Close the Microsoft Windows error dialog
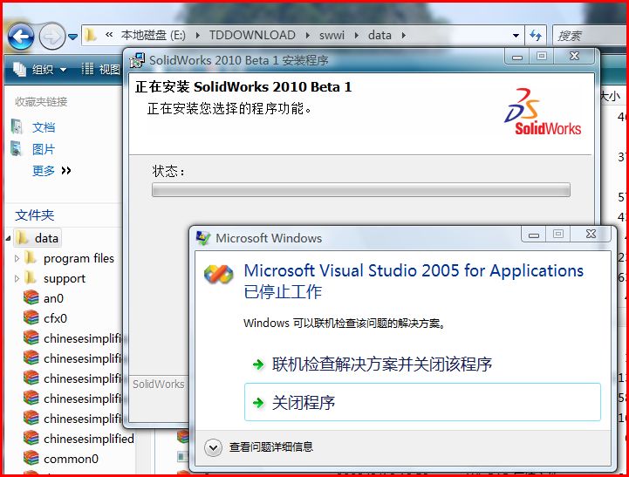 [591, 234]
